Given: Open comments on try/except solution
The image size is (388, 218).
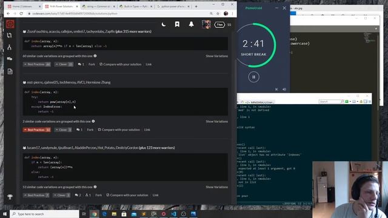Looking at the screenshot, I should coord(79,130).
